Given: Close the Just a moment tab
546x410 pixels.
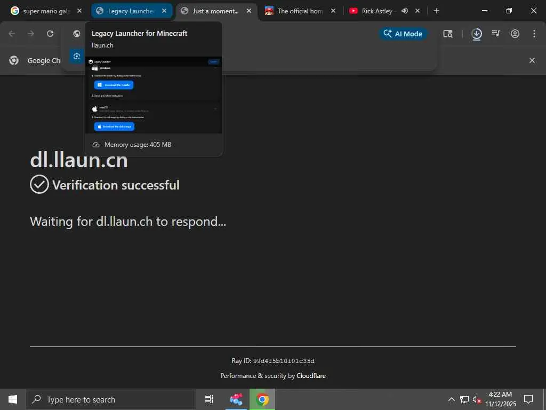Looking at the screenshot, I should [249, 11].
